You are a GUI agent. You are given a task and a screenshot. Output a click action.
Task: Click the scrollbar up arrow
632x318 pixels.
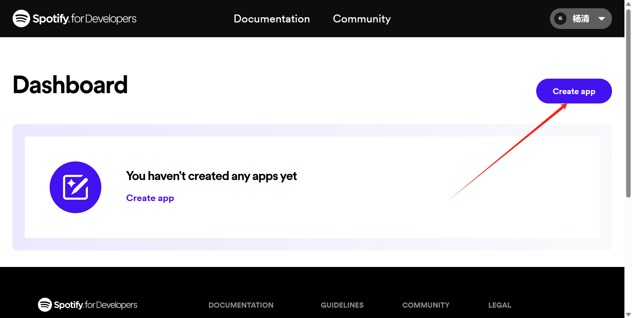point(628,4)
